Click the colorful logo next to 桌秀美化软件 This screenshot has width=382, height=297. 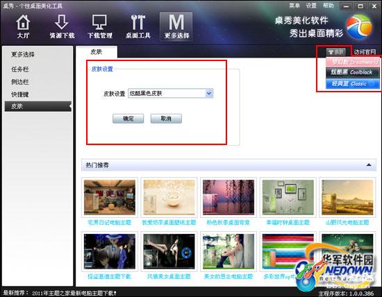click(x=359, y=26)
